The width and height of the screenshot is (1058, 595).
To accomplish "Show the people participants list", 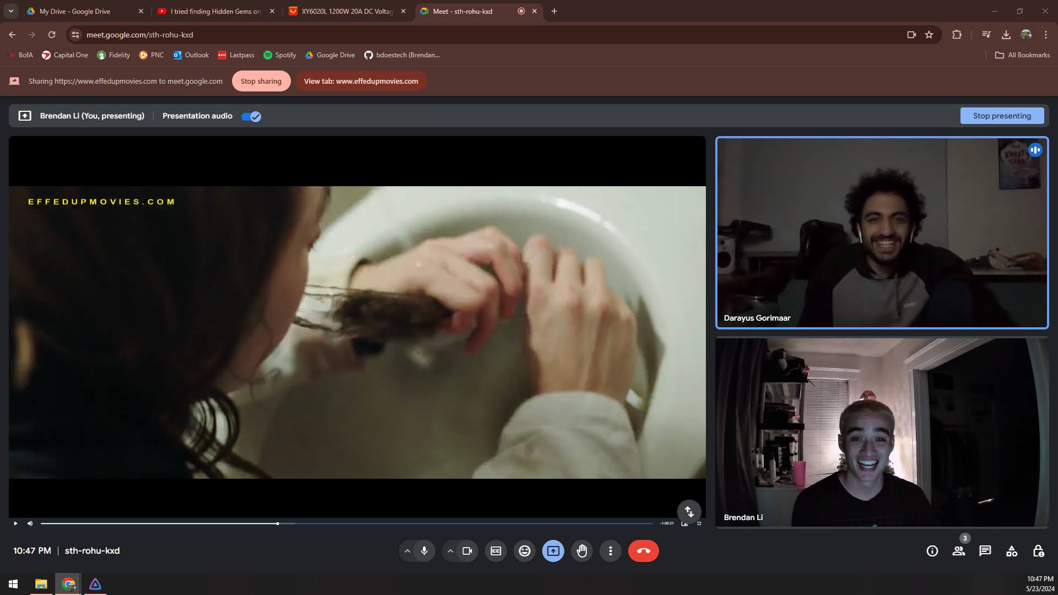I will point(959,551).
